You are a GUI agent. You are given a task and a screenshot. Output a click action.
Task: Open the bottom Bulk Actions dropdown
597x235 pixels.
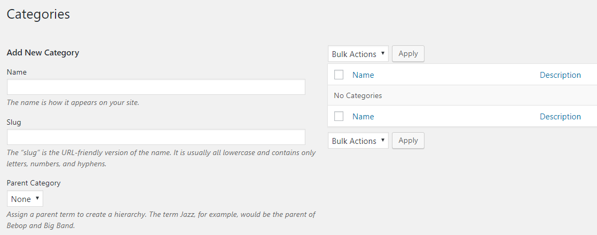pyautogui.click(x=358, y=141)
